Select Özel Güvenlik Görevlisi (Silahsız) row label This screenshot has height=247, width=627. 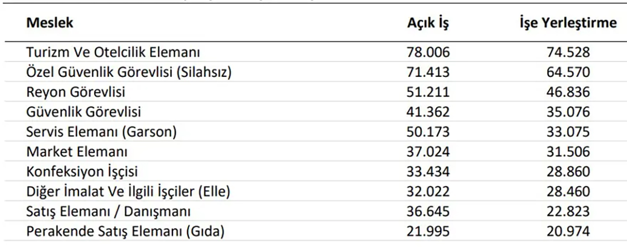coord(129,72)
